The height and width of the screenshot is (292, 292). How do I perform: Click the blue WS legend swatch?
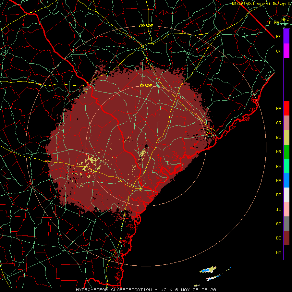point(286,180)
